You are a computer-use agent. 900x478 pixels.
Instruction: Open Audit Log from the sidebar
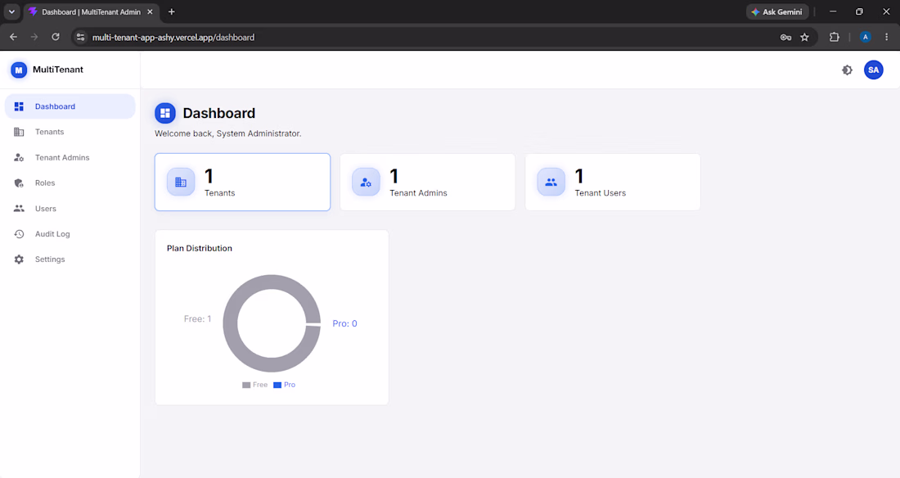[x=52, y=234]
